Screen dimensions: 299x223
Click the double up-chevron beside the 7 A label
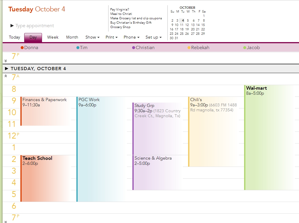[5, 75]
